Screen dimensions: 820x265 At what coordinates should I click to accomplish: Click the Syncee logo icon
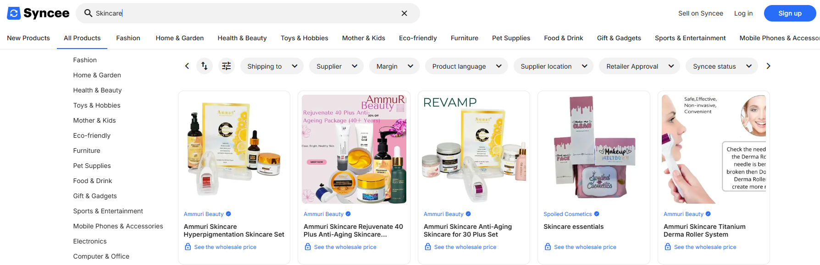click(14, 13)
